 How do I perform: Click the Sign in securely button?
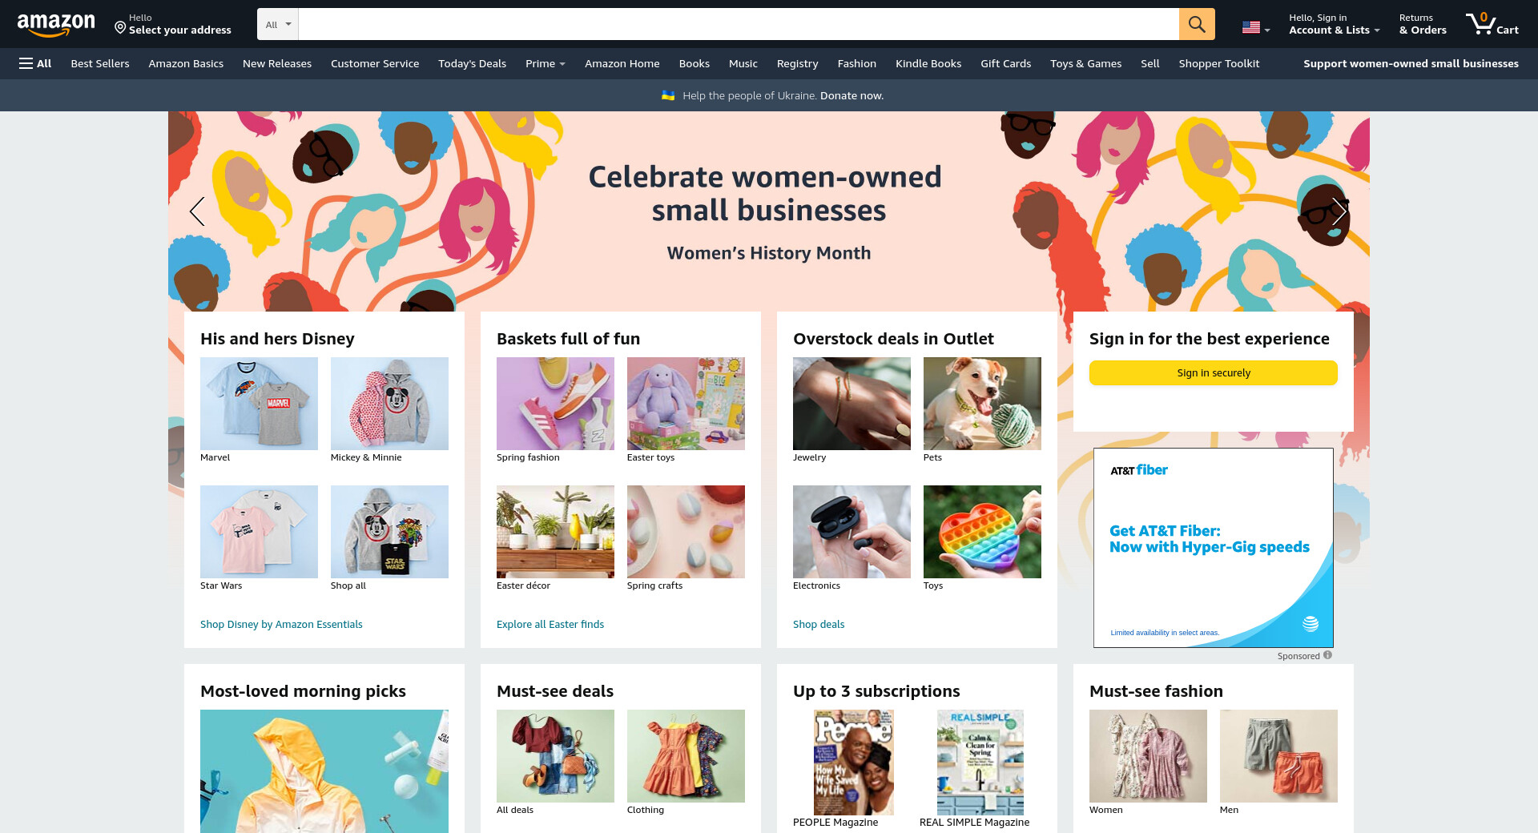click(x=1214, y=372)
